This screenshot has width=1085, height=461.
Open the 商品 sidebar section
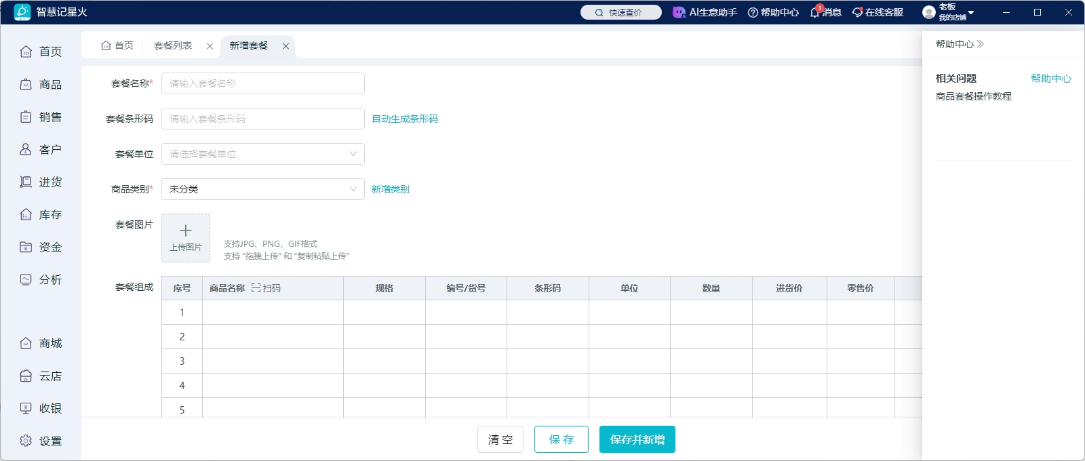tap(41, 84)
